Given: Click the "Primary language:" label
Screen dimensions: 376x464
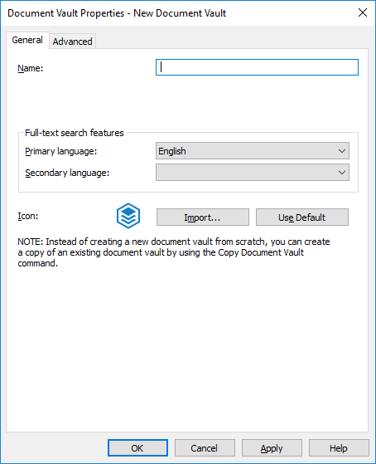Looking at the screenshot, I should [60, 151].
